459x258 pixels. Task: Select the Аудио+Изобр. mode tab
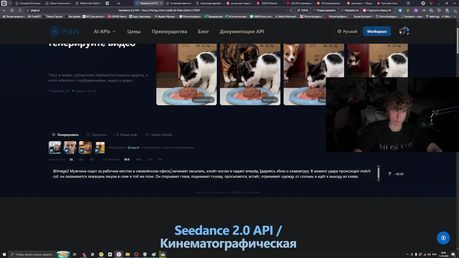[x=159, y=135]
